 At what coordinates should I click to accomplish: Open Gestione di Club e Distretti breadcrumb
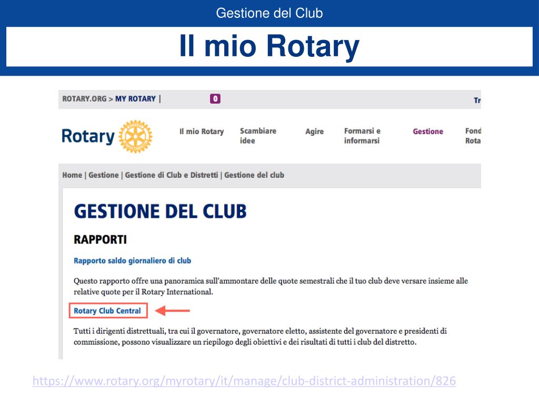[x=172, y=175]
